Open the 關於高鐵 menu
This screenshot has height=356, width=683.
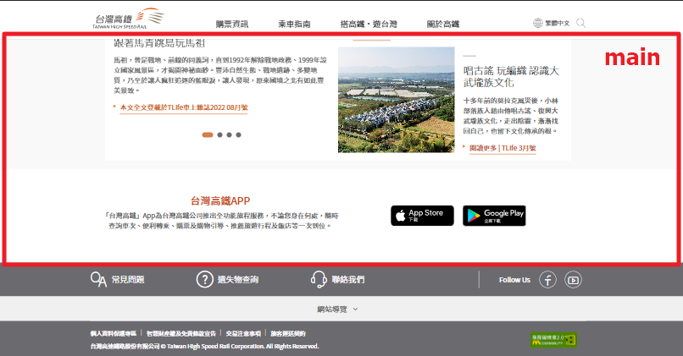click(443, 25)
